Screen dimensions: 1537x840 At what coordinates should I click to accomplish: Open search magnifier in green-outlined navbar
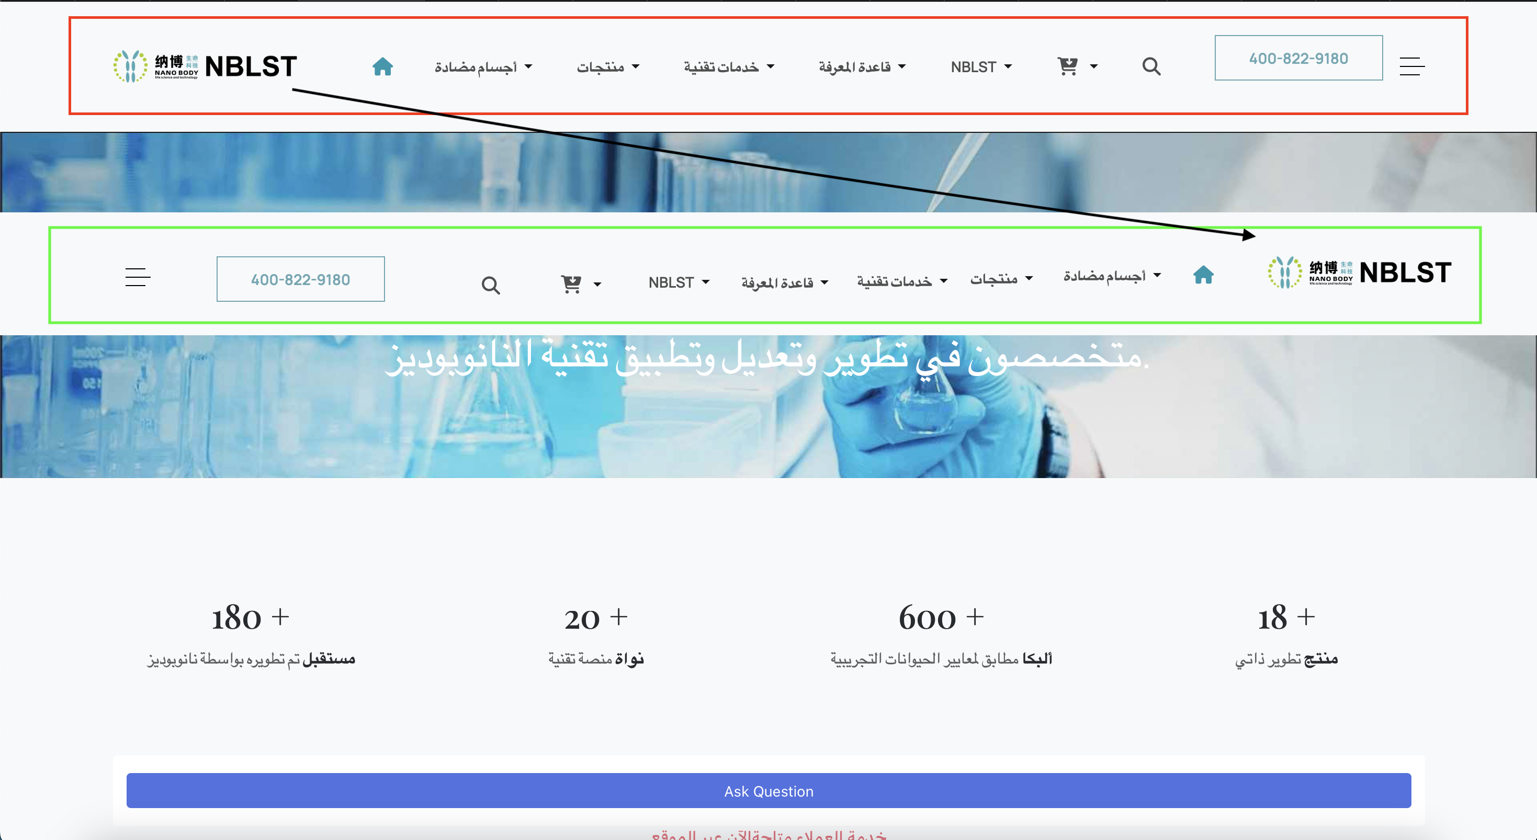(x=491, y=285)
